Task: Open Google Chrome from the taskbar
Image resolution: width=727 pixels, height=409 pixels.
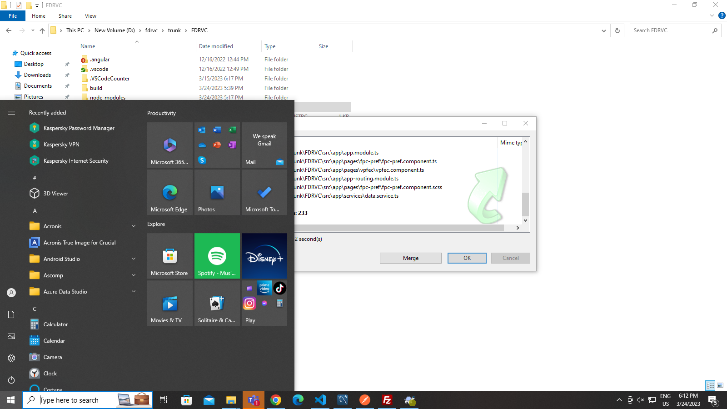Action: [276, 400]
